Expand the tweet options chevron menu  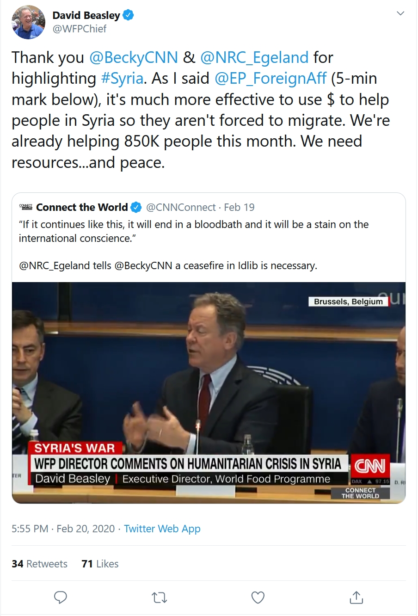pyautogui.click(x=400, y=13)
